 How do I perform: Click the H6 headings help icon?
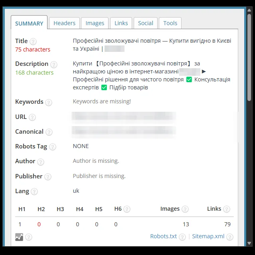click(x=127, y=209)
